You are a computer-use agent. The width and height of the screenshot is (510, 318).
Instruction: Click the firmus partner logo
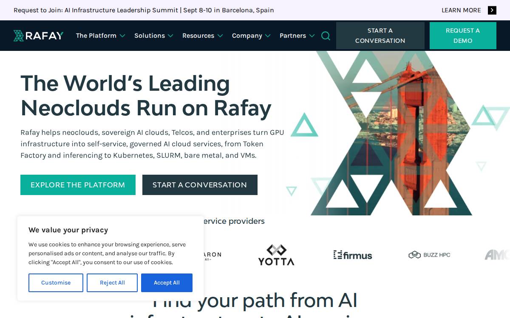click(x=353, y=255)
